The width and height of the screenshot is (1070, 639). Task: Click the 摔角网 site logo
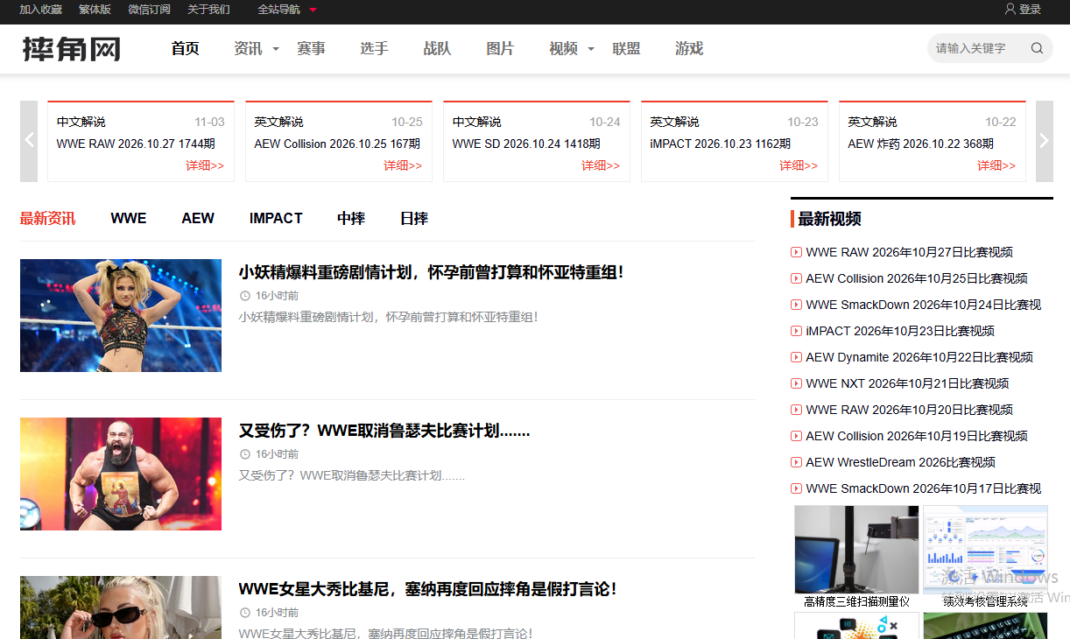pos(72,49)
